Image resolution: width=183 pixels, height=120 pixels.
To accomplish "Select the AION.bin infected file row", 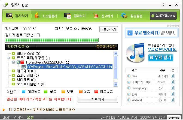I will click(x=69, y=67).
